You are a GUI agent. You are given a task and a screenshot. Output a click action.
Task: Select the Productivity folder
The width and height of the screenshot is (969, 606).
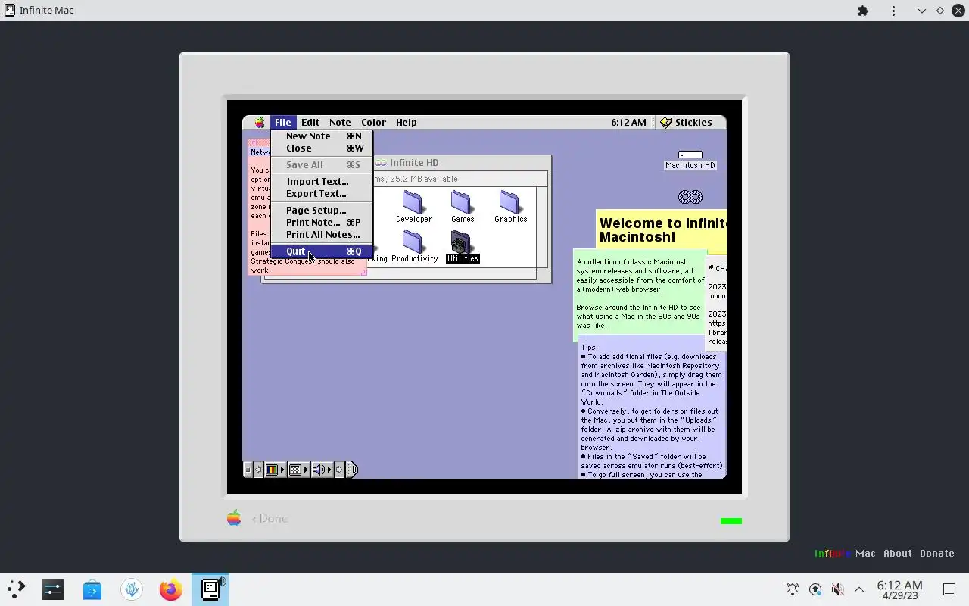click(x=414, y=246)
